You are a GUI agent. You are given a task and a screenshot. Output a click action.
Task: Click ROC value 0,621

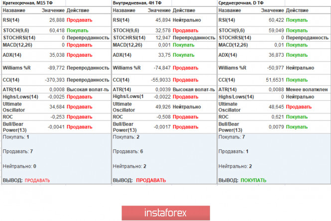coord(278,117)
